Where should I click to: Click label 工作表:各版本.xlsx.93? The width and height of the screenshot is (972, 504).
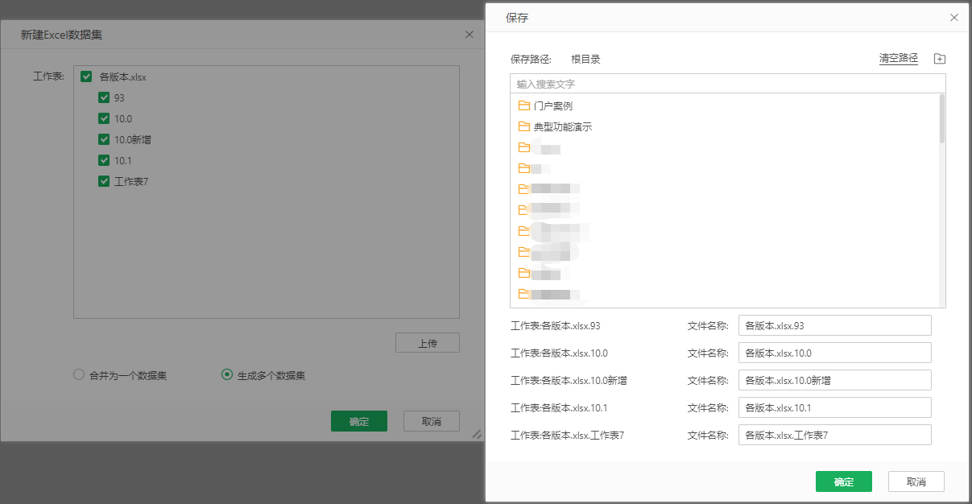pyautogui.click(x=556, y=326)
